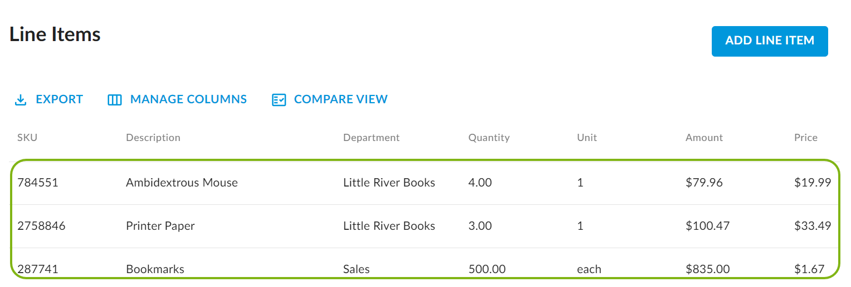Click the $100.47 amount cell
Image resolution: width=851 pixels, height=287 pixels.
[x=707, y=226]
